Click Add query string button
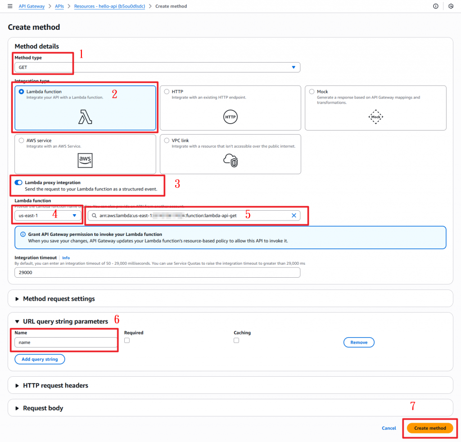The height and width of the screenshot is (442, 461). pyautogui.click(x=40, y=359)
